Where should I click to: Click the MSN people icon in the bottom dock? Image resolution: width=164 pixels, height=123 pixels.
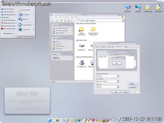point(58,120)
